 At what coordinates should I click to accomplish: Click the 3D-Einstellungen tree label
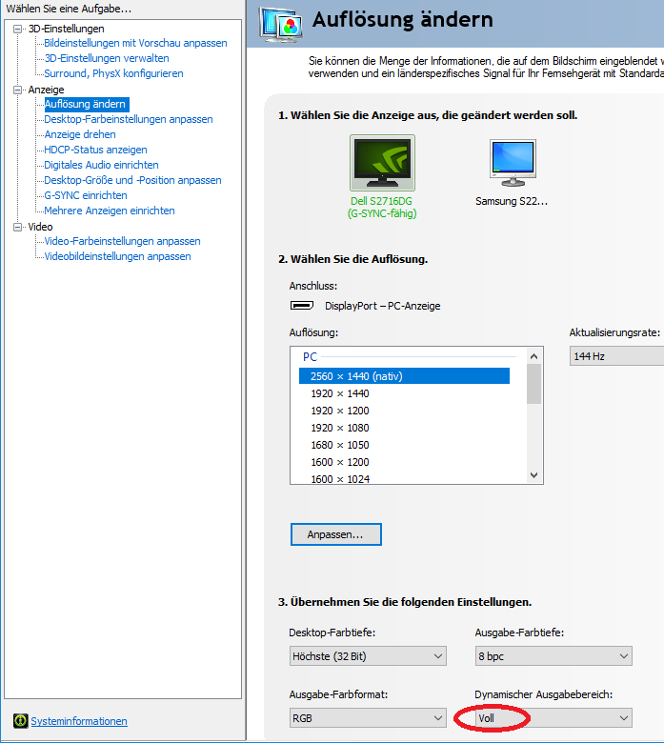click(66, 29)
